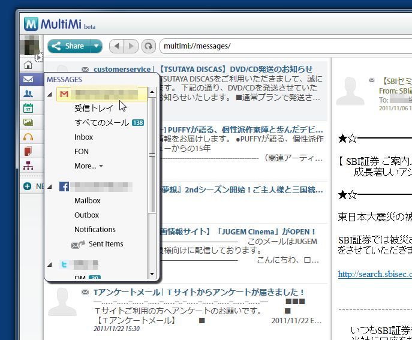Viewport: 412px width, 340px height.
Task: Open the Home sidebar icon
Action: pos(28,65)
